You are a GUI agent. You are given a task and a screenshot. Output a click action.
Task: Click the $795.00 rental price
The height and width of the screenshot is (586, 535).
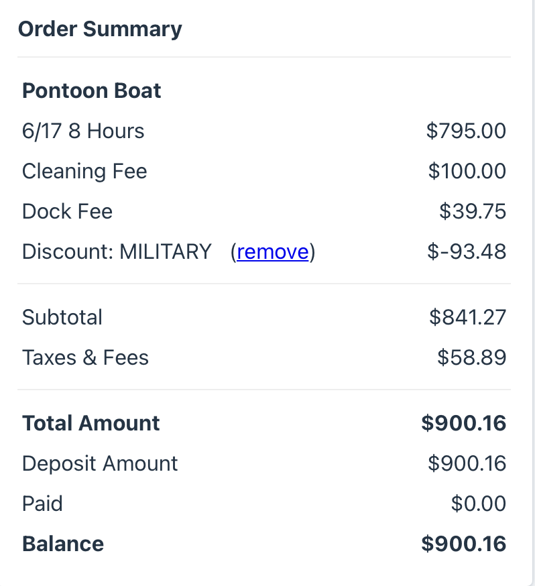pyautogui.click(x=466, y=131)
